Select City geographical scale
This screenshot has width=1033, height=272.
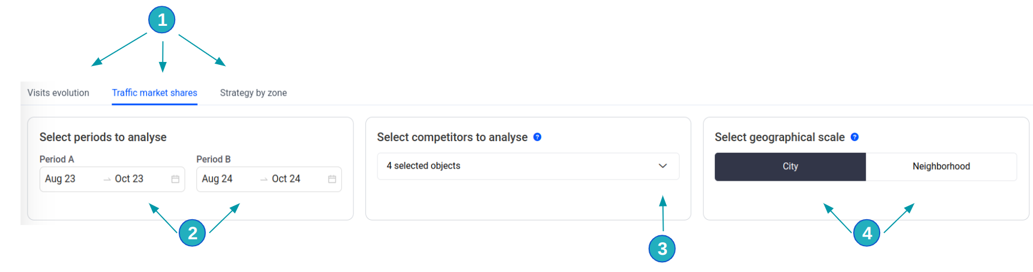(x=790, y=166)
